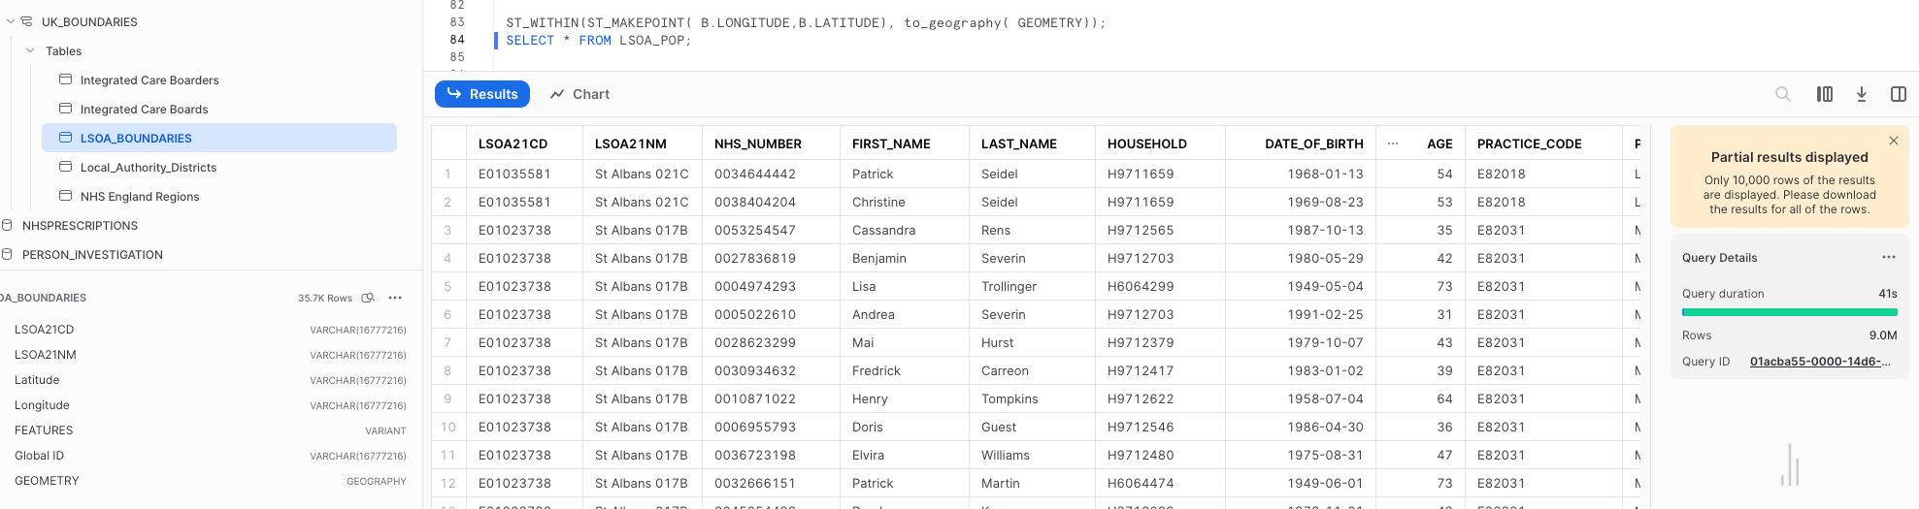Click the table icon beside NHS England Regions
The width and height of the screenshot is (1919, 509).
[66, 196]
